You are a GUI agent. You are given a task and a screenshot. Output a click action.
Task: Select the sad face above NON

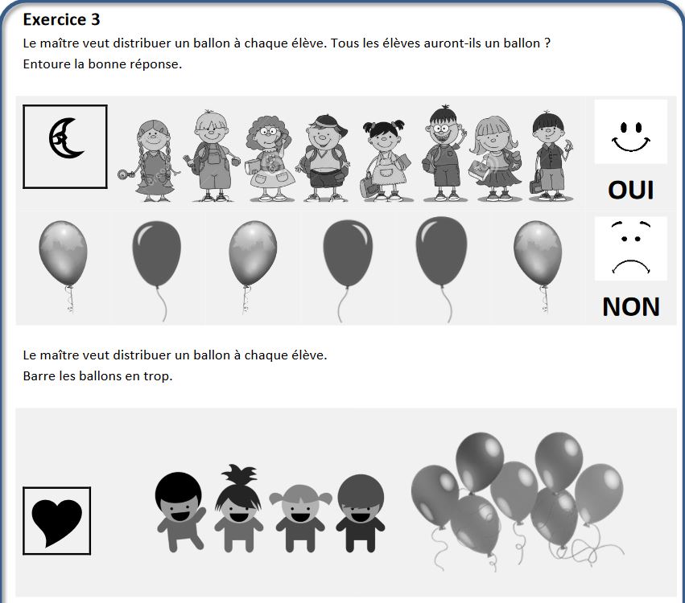tap(630, 248)
